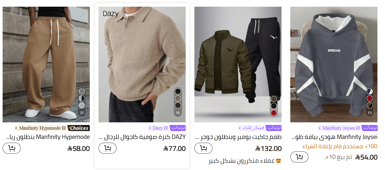Choose the black swatch on DAZY sweater
The image size is (385, 170).
pos(178,92)
